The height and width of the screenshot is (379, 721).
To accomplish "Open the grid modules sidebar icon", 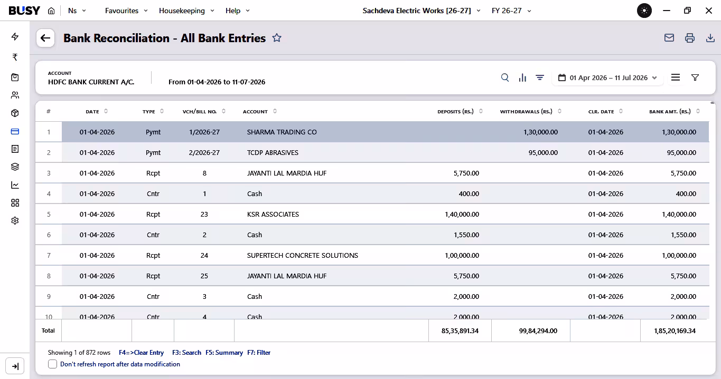I will pyautogui.click(x=15, y=203).
